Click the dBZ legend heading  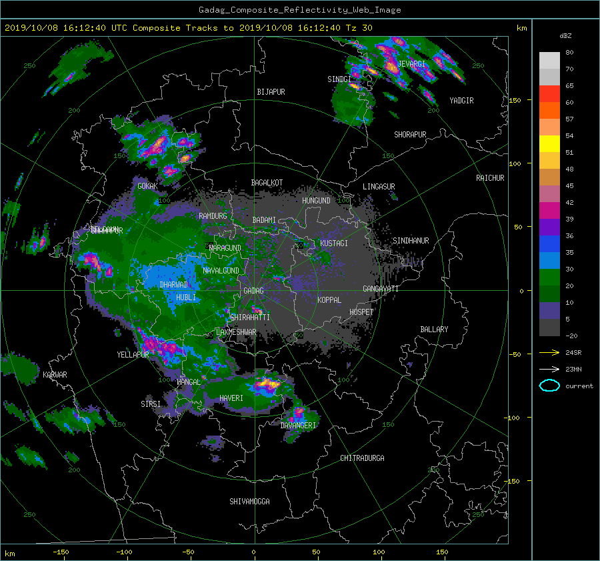click(565, 36)
